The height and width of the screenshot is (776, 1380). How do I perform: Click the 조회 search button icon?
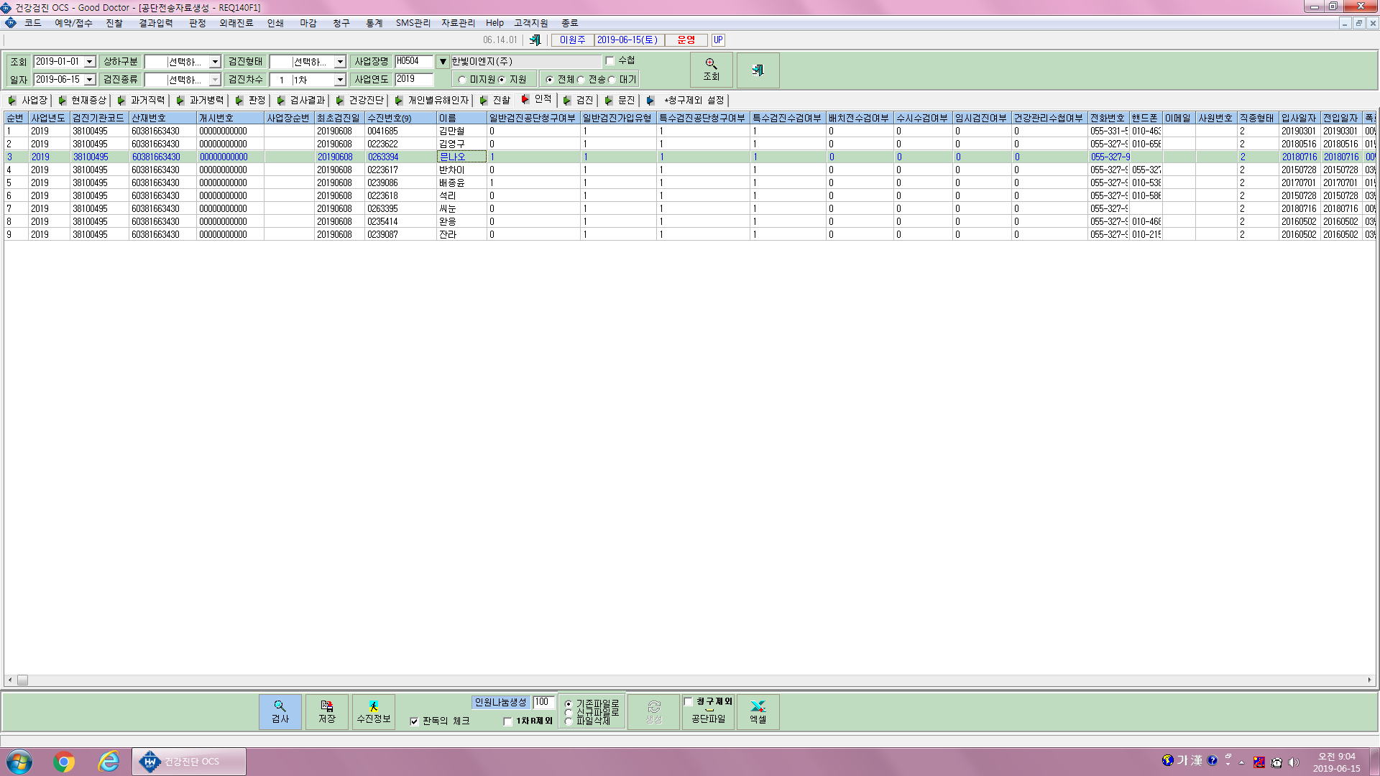[711, 70]
